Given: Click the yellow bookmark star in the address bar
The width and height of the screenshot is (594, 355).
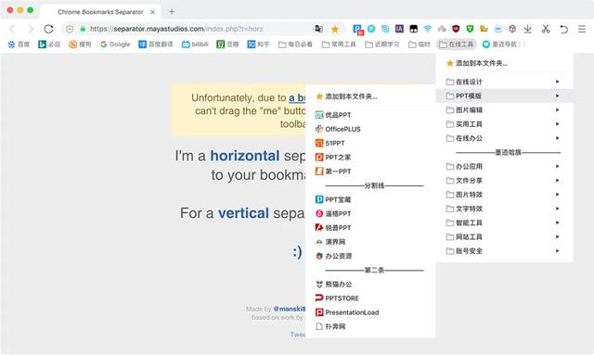Looking at the screenshot, I should point(335,29).
